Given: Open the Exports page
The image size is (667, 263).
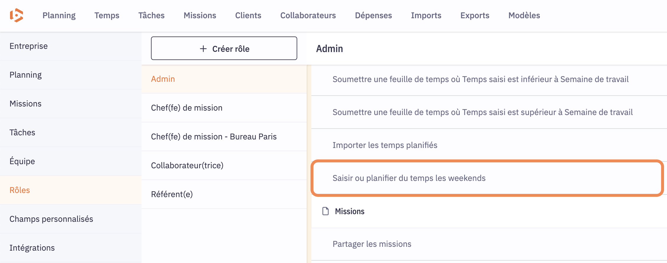Looking at the screenshot, I should click(x=475, y=15).
